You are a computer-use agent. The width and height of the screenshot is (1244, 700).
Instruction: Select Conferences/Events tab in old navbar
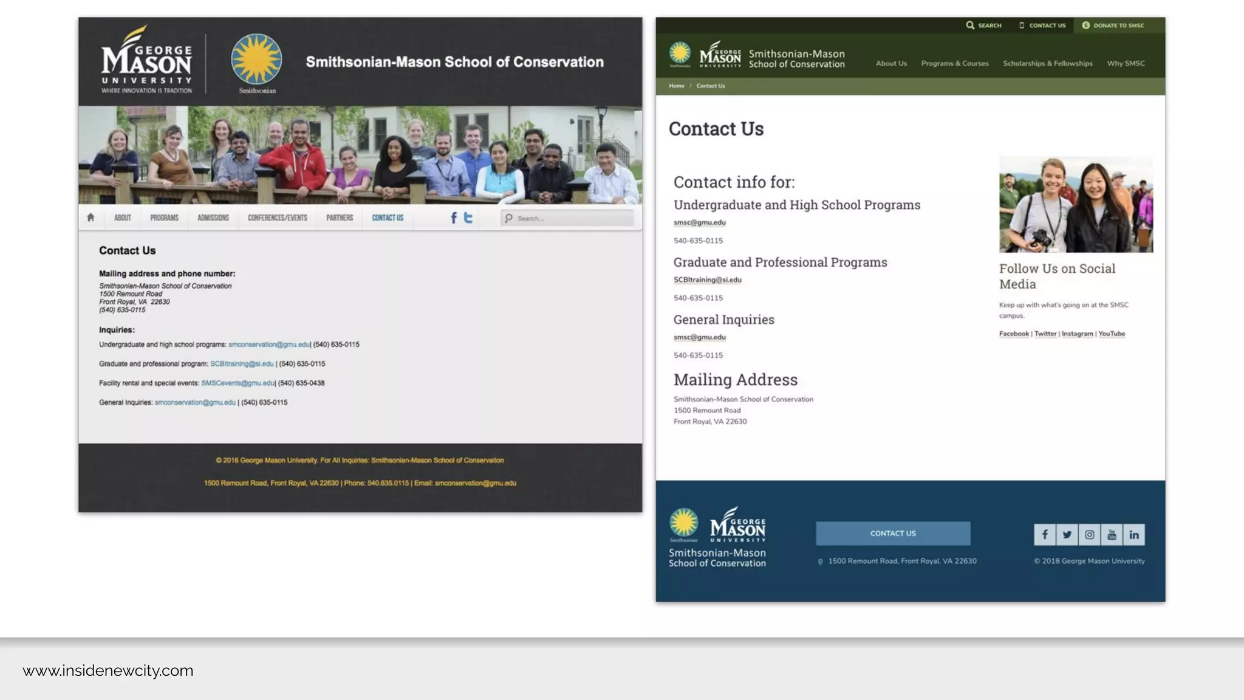click(278, 218)
